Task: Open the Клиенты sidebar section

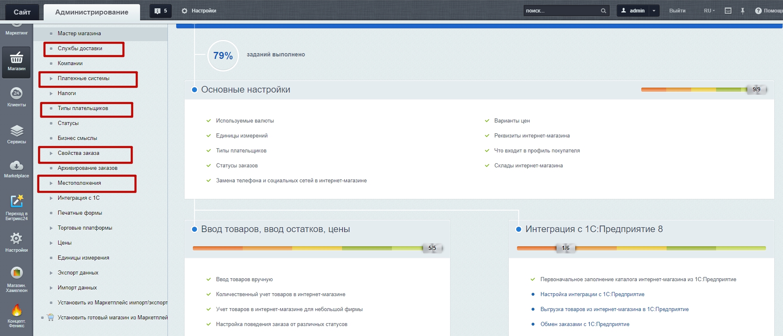Action: [16, 97]
